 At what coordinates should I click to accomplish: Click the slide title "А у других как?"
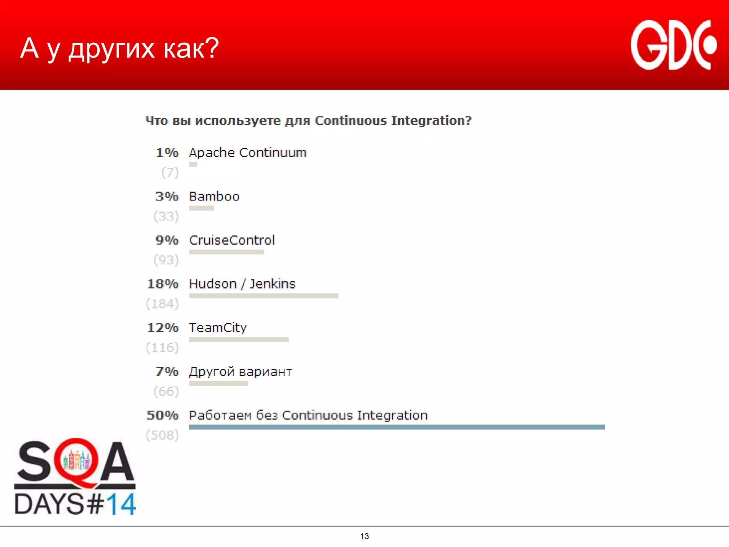[119, 48]
